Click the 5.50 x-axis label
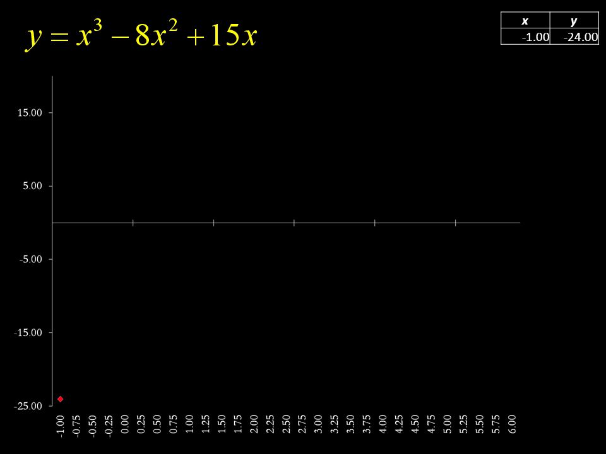 [480, 424]
